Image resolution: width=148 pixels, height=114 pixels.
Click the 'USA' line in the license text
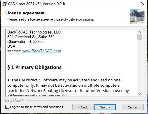(11, 46)
